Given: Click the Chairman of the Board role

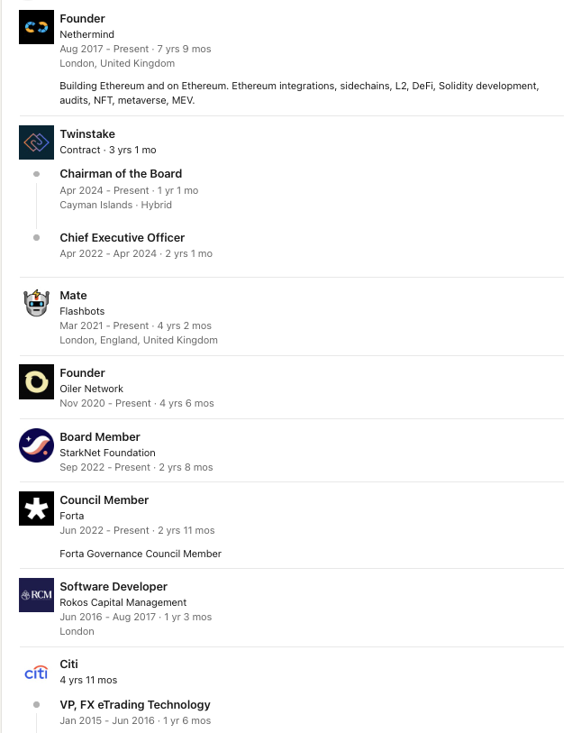Looking at the screenshot, I should 121,174.
